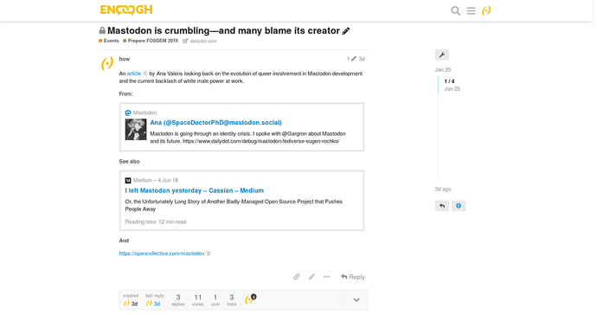Open the 'article' link
The image size is (597, 315).
(x=133, y=74)
